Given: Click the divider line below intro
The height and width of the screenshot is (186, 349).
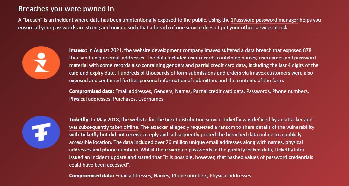Looking at the screenshot, I should [x=171, y=35].
